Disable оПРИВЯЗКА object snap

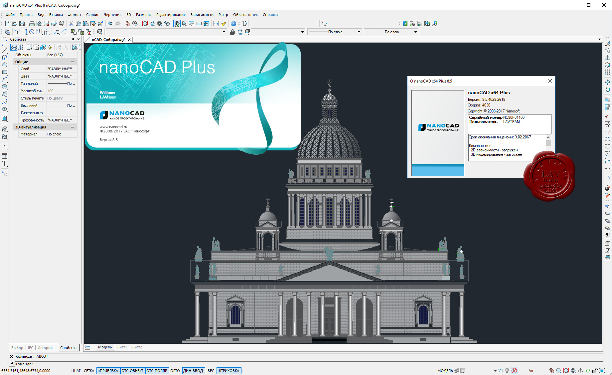(108, 371)
